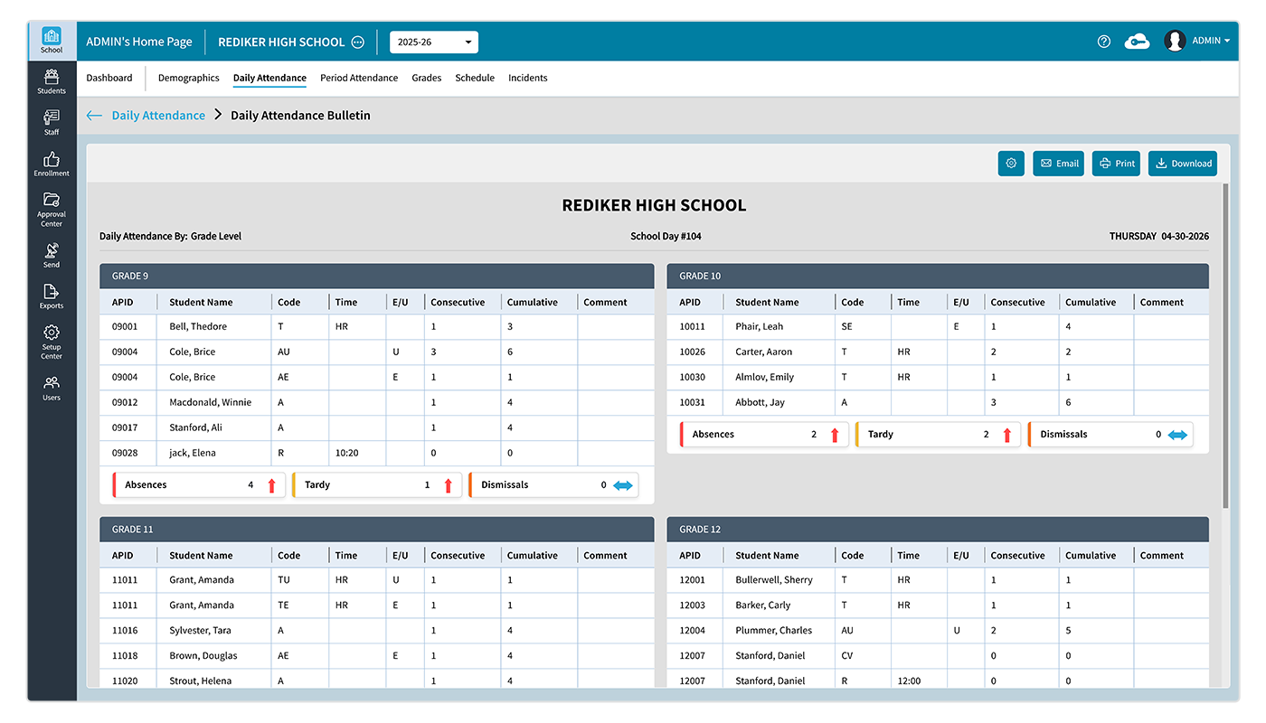
Task: Click student name 'Carter, Aaron'
Action: [x=764, y=352]
